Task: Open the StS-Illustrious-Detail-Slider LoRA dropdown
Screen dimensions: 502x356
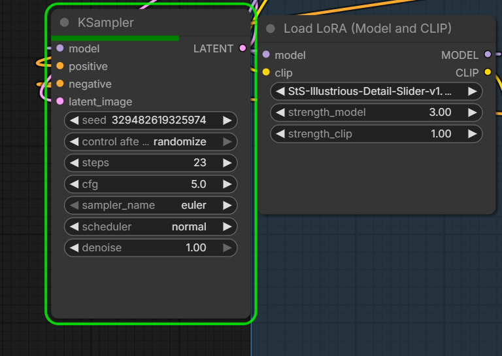Action: (x=376, y=92)
